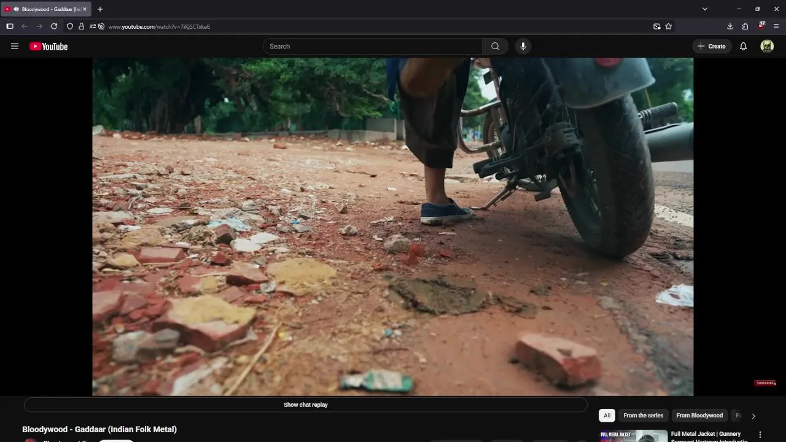Click Show chat replay button
The height and width of the screenshot is (442, 786).
pos(306,405)
